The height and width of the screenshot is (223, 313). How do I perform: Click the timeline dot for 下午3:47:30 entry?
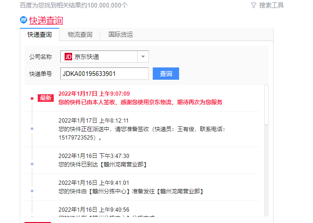click(x=32, y=164)
